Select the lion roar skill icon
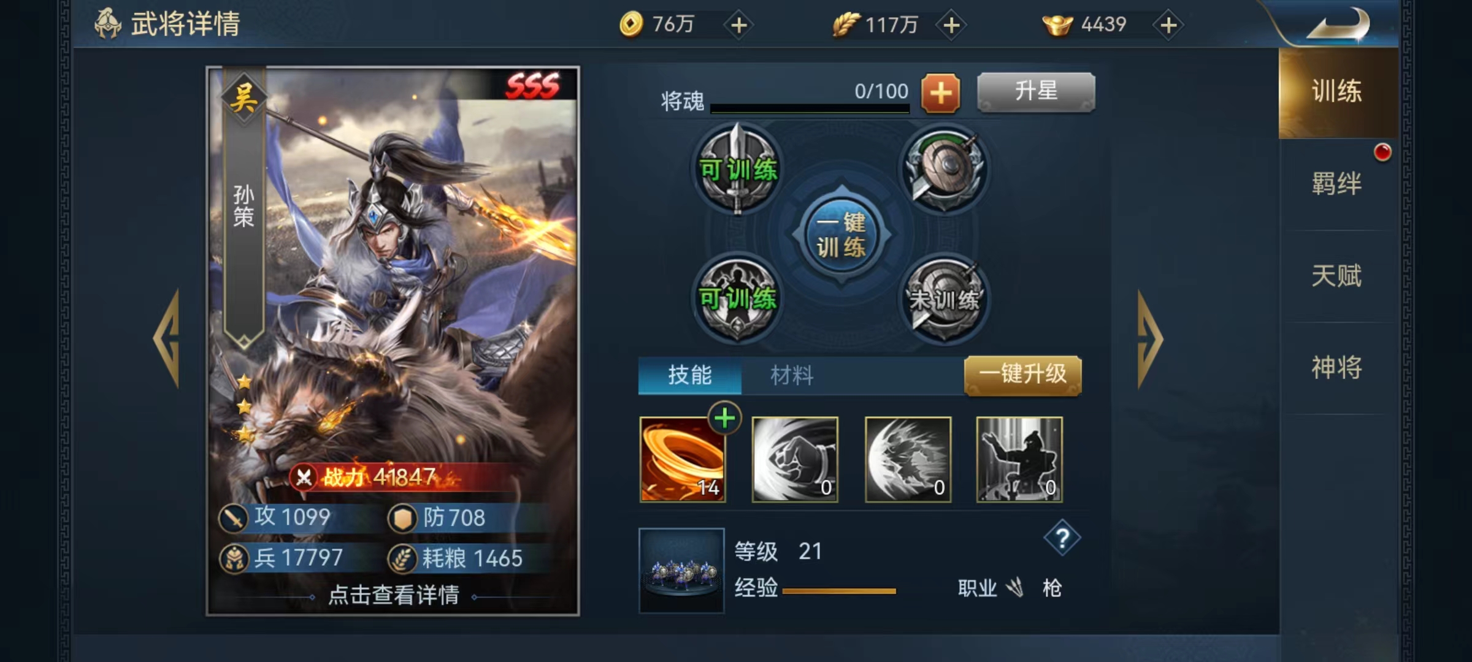The image size is (1472, 662). pos(908,460)
